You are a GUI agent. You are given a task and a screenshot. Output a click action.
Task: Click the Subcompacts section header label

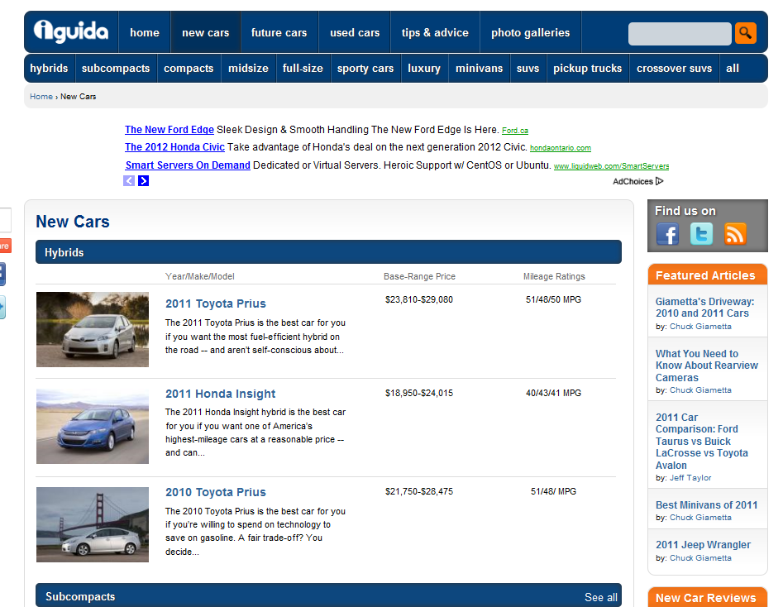coord(80,597)
